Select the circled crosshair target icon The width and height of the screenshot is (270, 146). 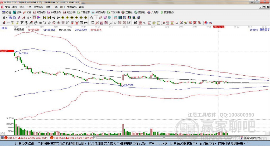click(54, 23)
